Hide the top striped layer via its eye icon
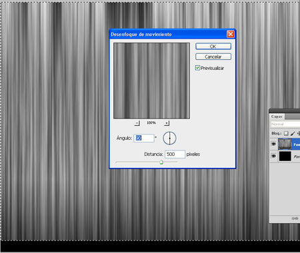The image size is (300, 253). [x=273, y=144]
